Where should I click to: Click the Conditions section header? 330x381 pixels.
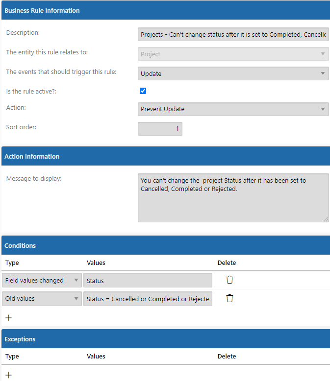point(166,245)
